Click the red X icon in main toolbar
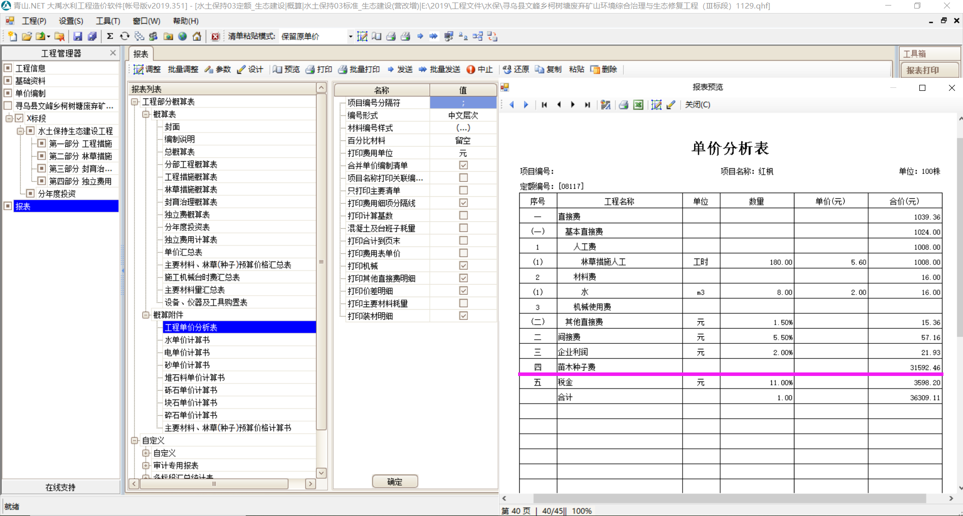Image resolution: width=963 pixels, height=516 pixels. pos(215,36)
